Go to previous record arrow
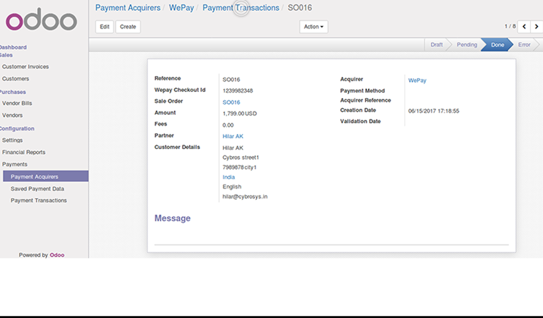Screen dimensions: 543x318 pyautogui.click(x=524, y=26)
